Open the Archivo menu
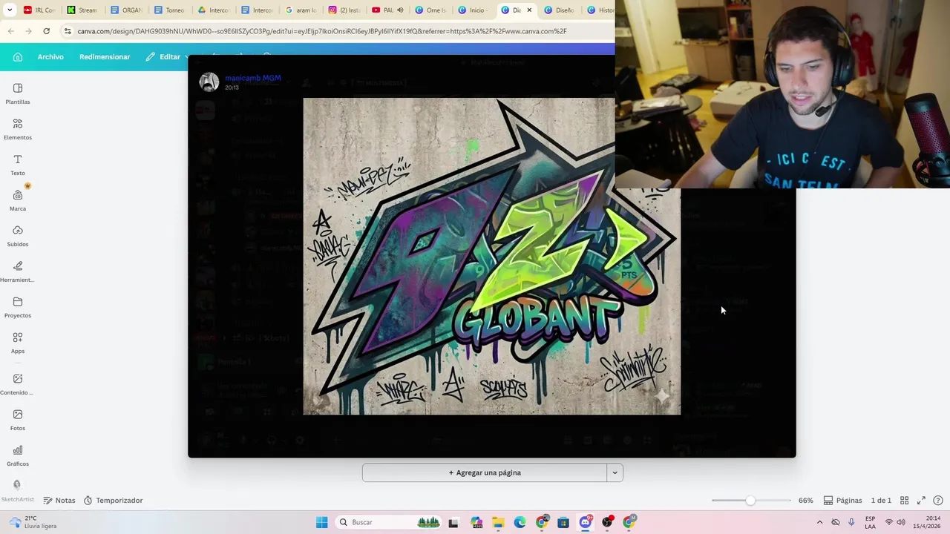Screen dimensions: 950x534 [50, 57]
